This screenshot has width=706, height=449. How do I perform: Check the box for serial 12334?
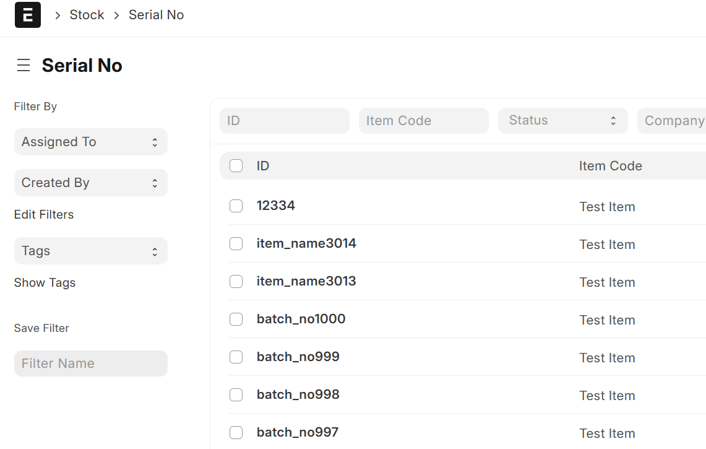[x=236, y=206]
